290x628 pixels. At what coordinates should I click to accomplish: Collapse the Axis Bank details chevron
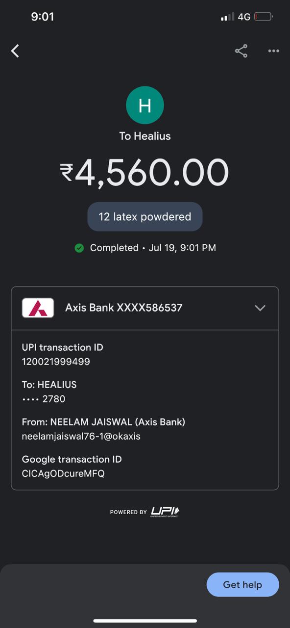point(260,308)
